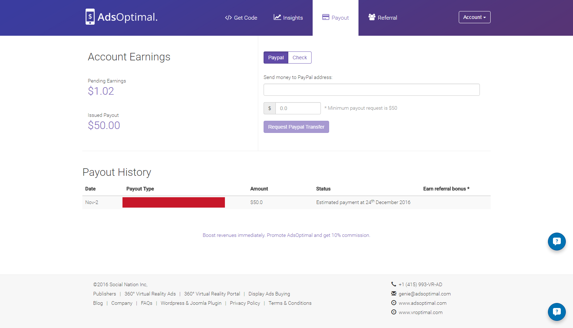Click the Nov-2 date cell

click(x=92, y=202)
